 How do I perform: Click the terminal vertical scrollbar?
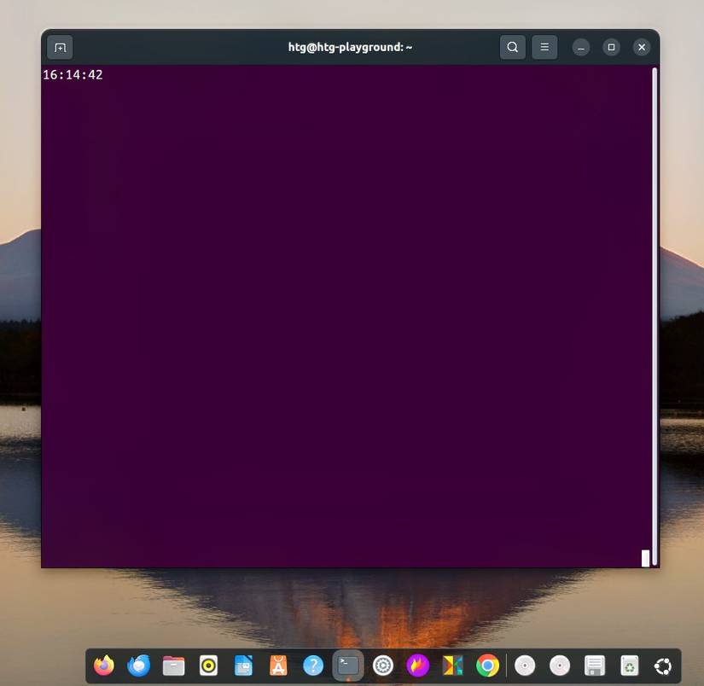(x=655, y=317)
